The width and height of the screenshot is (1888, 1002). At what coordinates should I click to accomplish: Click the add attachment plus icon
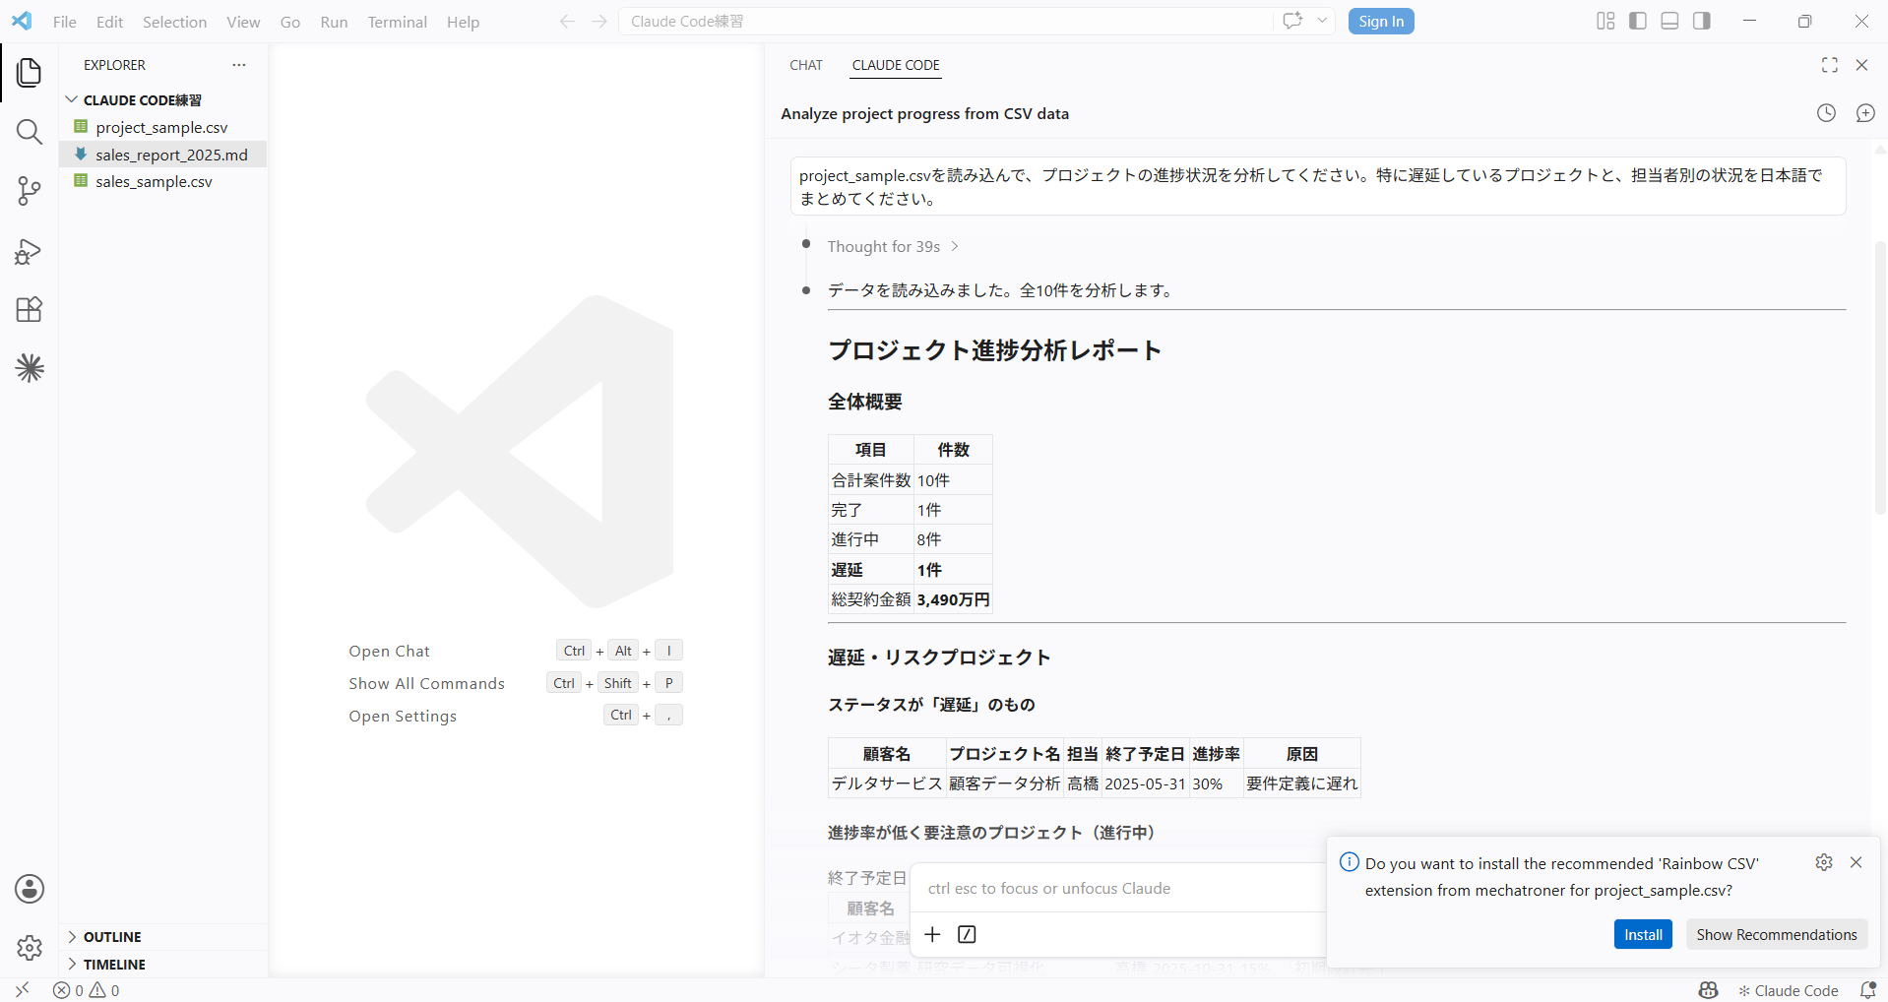[x=932, y=934]
